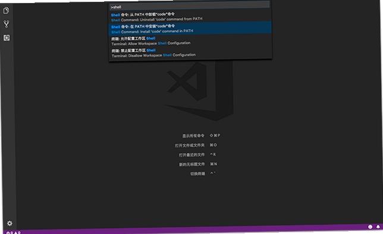Open the Extensions view
This screenshot has width=383, height=234.
coord(7,38)
